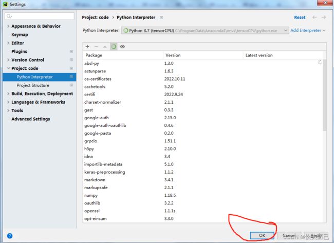334x243 pixels.
Task: Expand the Editor section
Action: pos(8,43)
